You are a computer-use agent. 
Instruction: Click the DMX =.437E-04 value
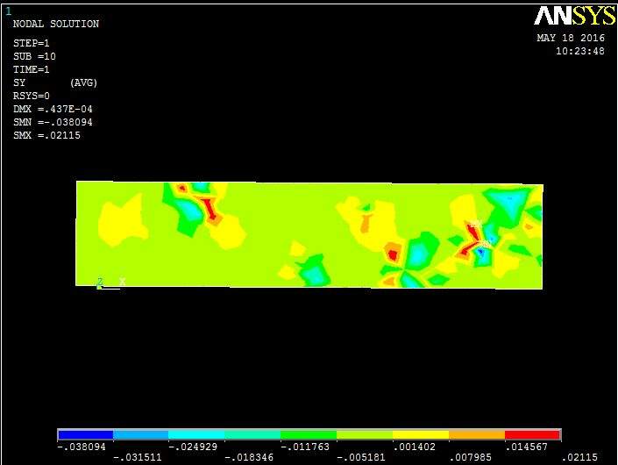pos(53,109)
